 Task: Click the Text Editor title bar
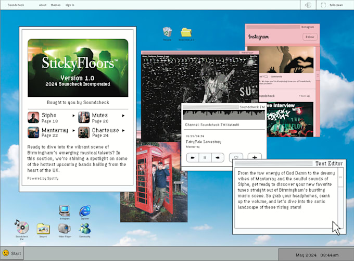coord(289,164)
